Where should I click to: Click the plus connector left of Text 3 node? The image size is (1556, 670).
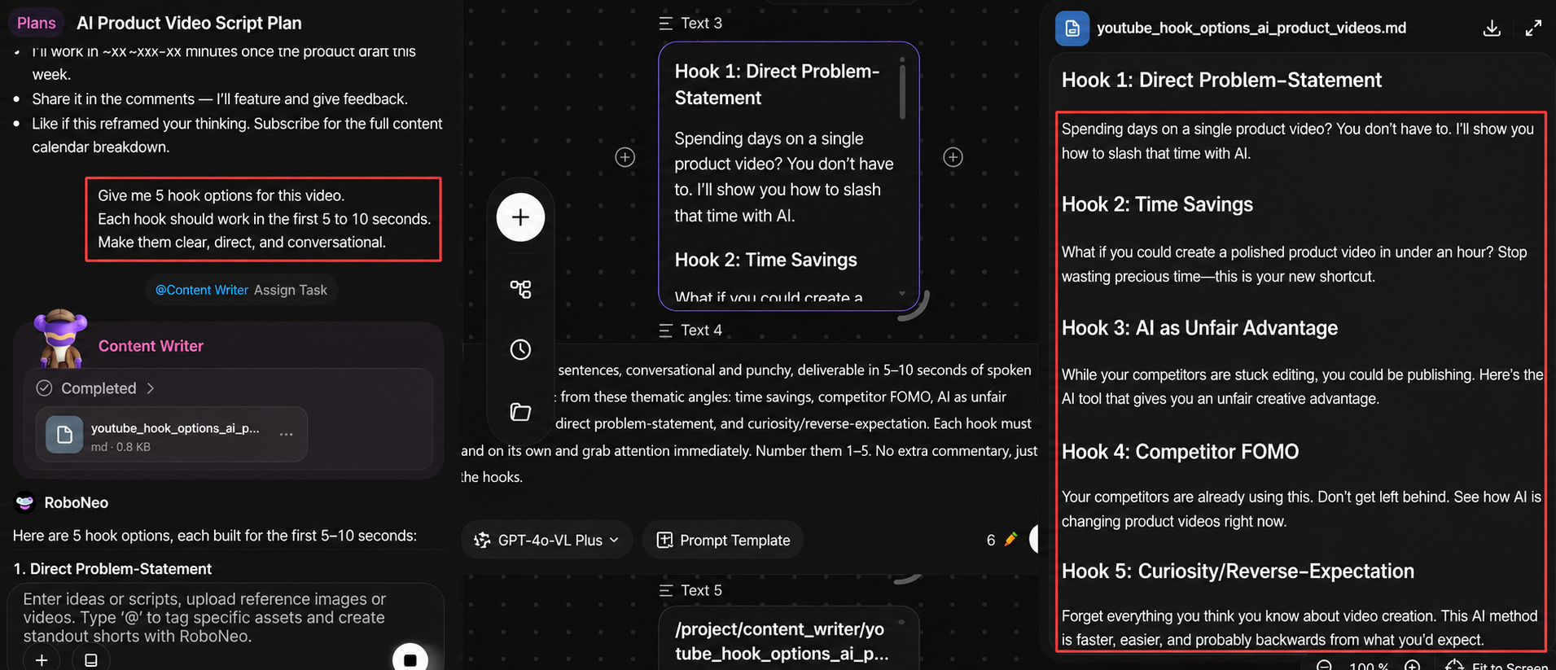tap(625, 157)
